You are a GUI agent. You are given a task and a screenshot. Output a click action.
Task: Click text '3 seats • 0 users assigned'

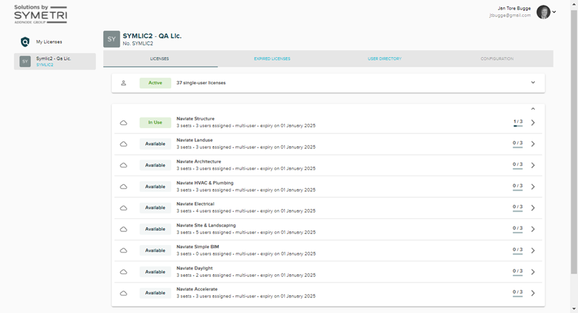pyautogui.click(x=204, y=254)
